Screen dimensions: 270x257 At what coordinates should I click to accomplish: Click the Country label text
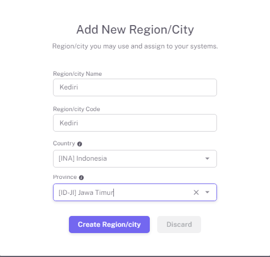pos(64,143)
